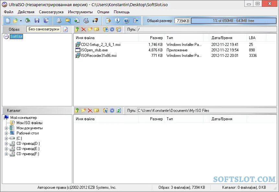Sort image files by the Размер column header

coord(151,38)
